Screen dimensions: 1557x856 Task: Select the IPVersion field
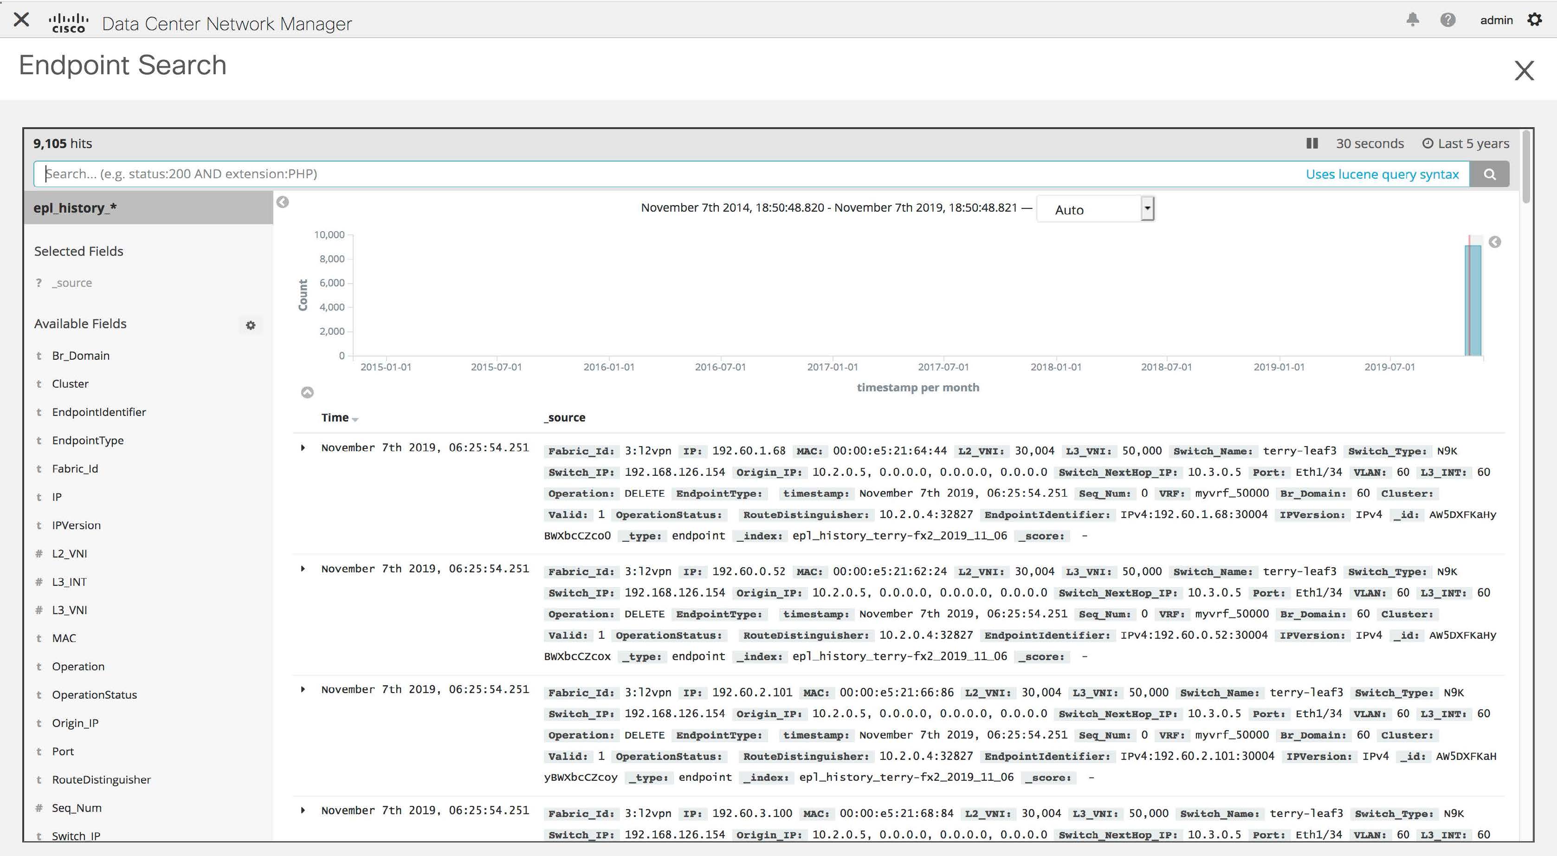[x=76, y=525]
